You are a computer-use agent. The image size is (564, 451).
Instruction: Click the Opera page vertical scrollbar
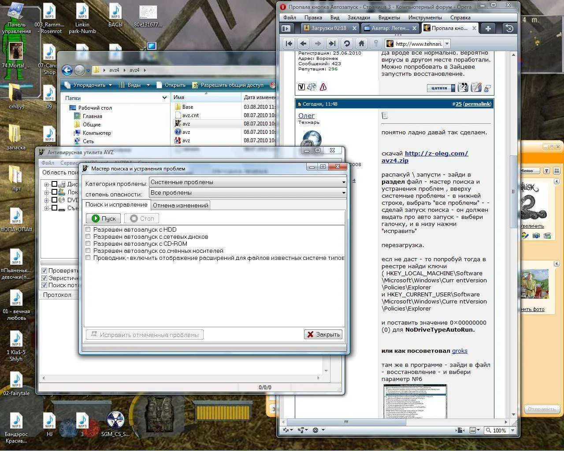click(513, 235)
